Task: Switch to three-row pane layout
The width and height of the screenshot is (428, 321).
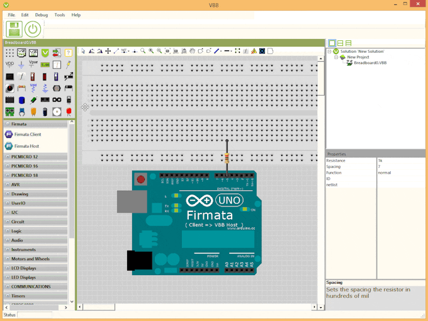Action: click(348, 43)
